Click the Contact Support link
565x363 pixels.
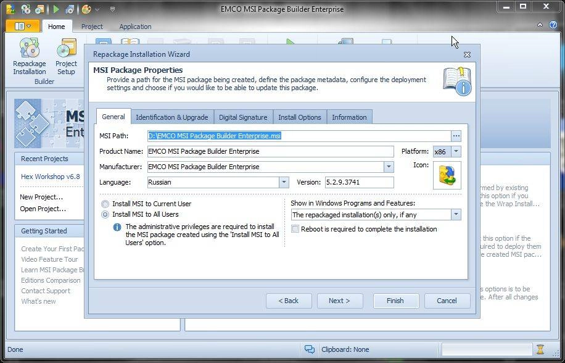(46, 291)
